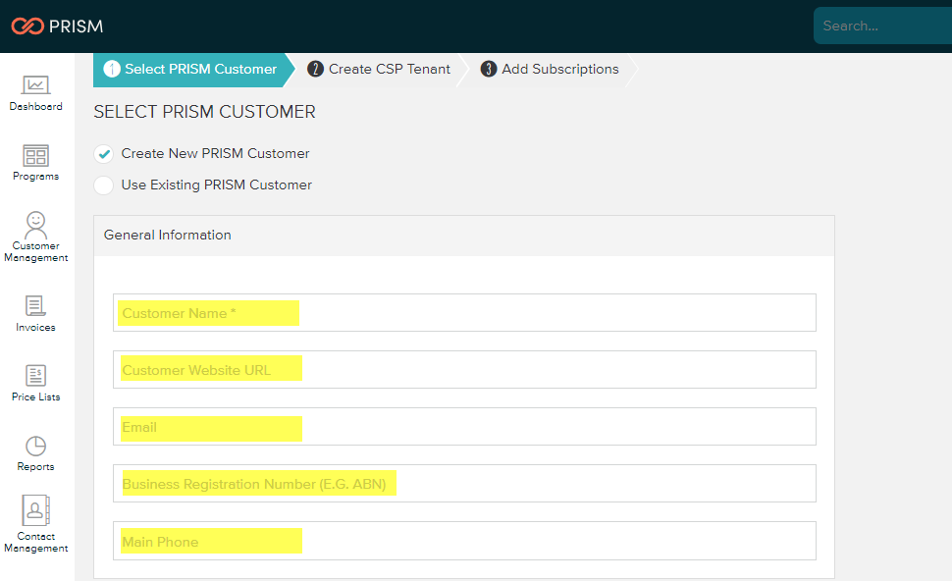Open the Dashboard sidebar icon

(36, 86)
